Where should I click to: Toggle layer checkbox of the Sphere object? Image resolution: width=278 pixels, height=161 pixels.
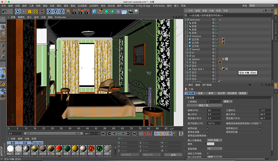[x=213, y=59]
